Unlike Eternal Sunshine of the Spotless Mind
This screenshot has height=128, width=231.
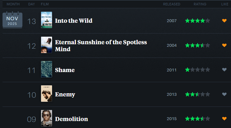(224, 46)
